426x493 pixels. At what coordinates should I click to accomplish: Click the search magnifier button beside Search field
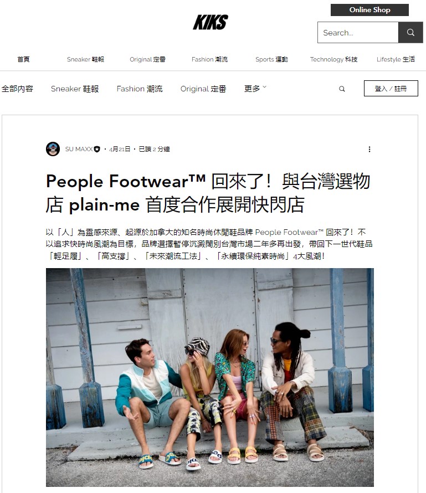[410, 32]
